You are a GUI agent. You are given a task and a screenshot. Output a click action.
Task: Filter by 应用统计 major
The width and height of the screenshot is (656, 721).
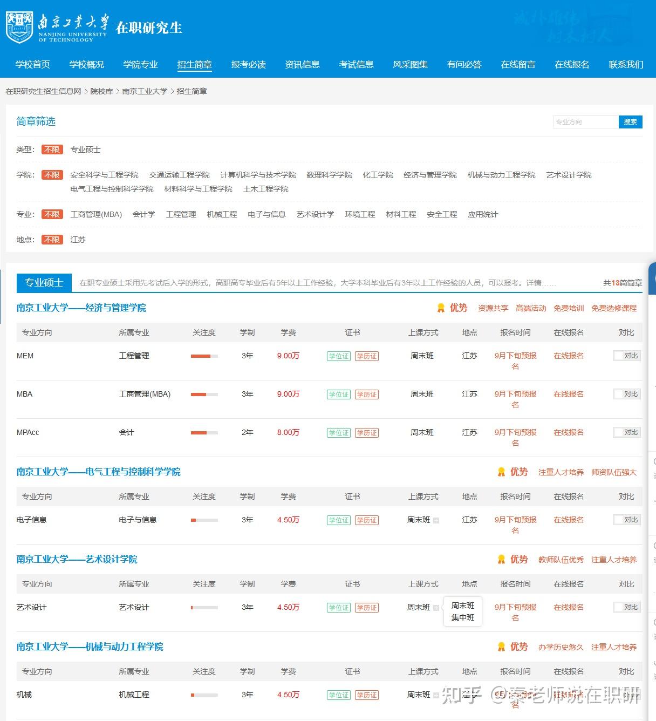click(483, 214)
